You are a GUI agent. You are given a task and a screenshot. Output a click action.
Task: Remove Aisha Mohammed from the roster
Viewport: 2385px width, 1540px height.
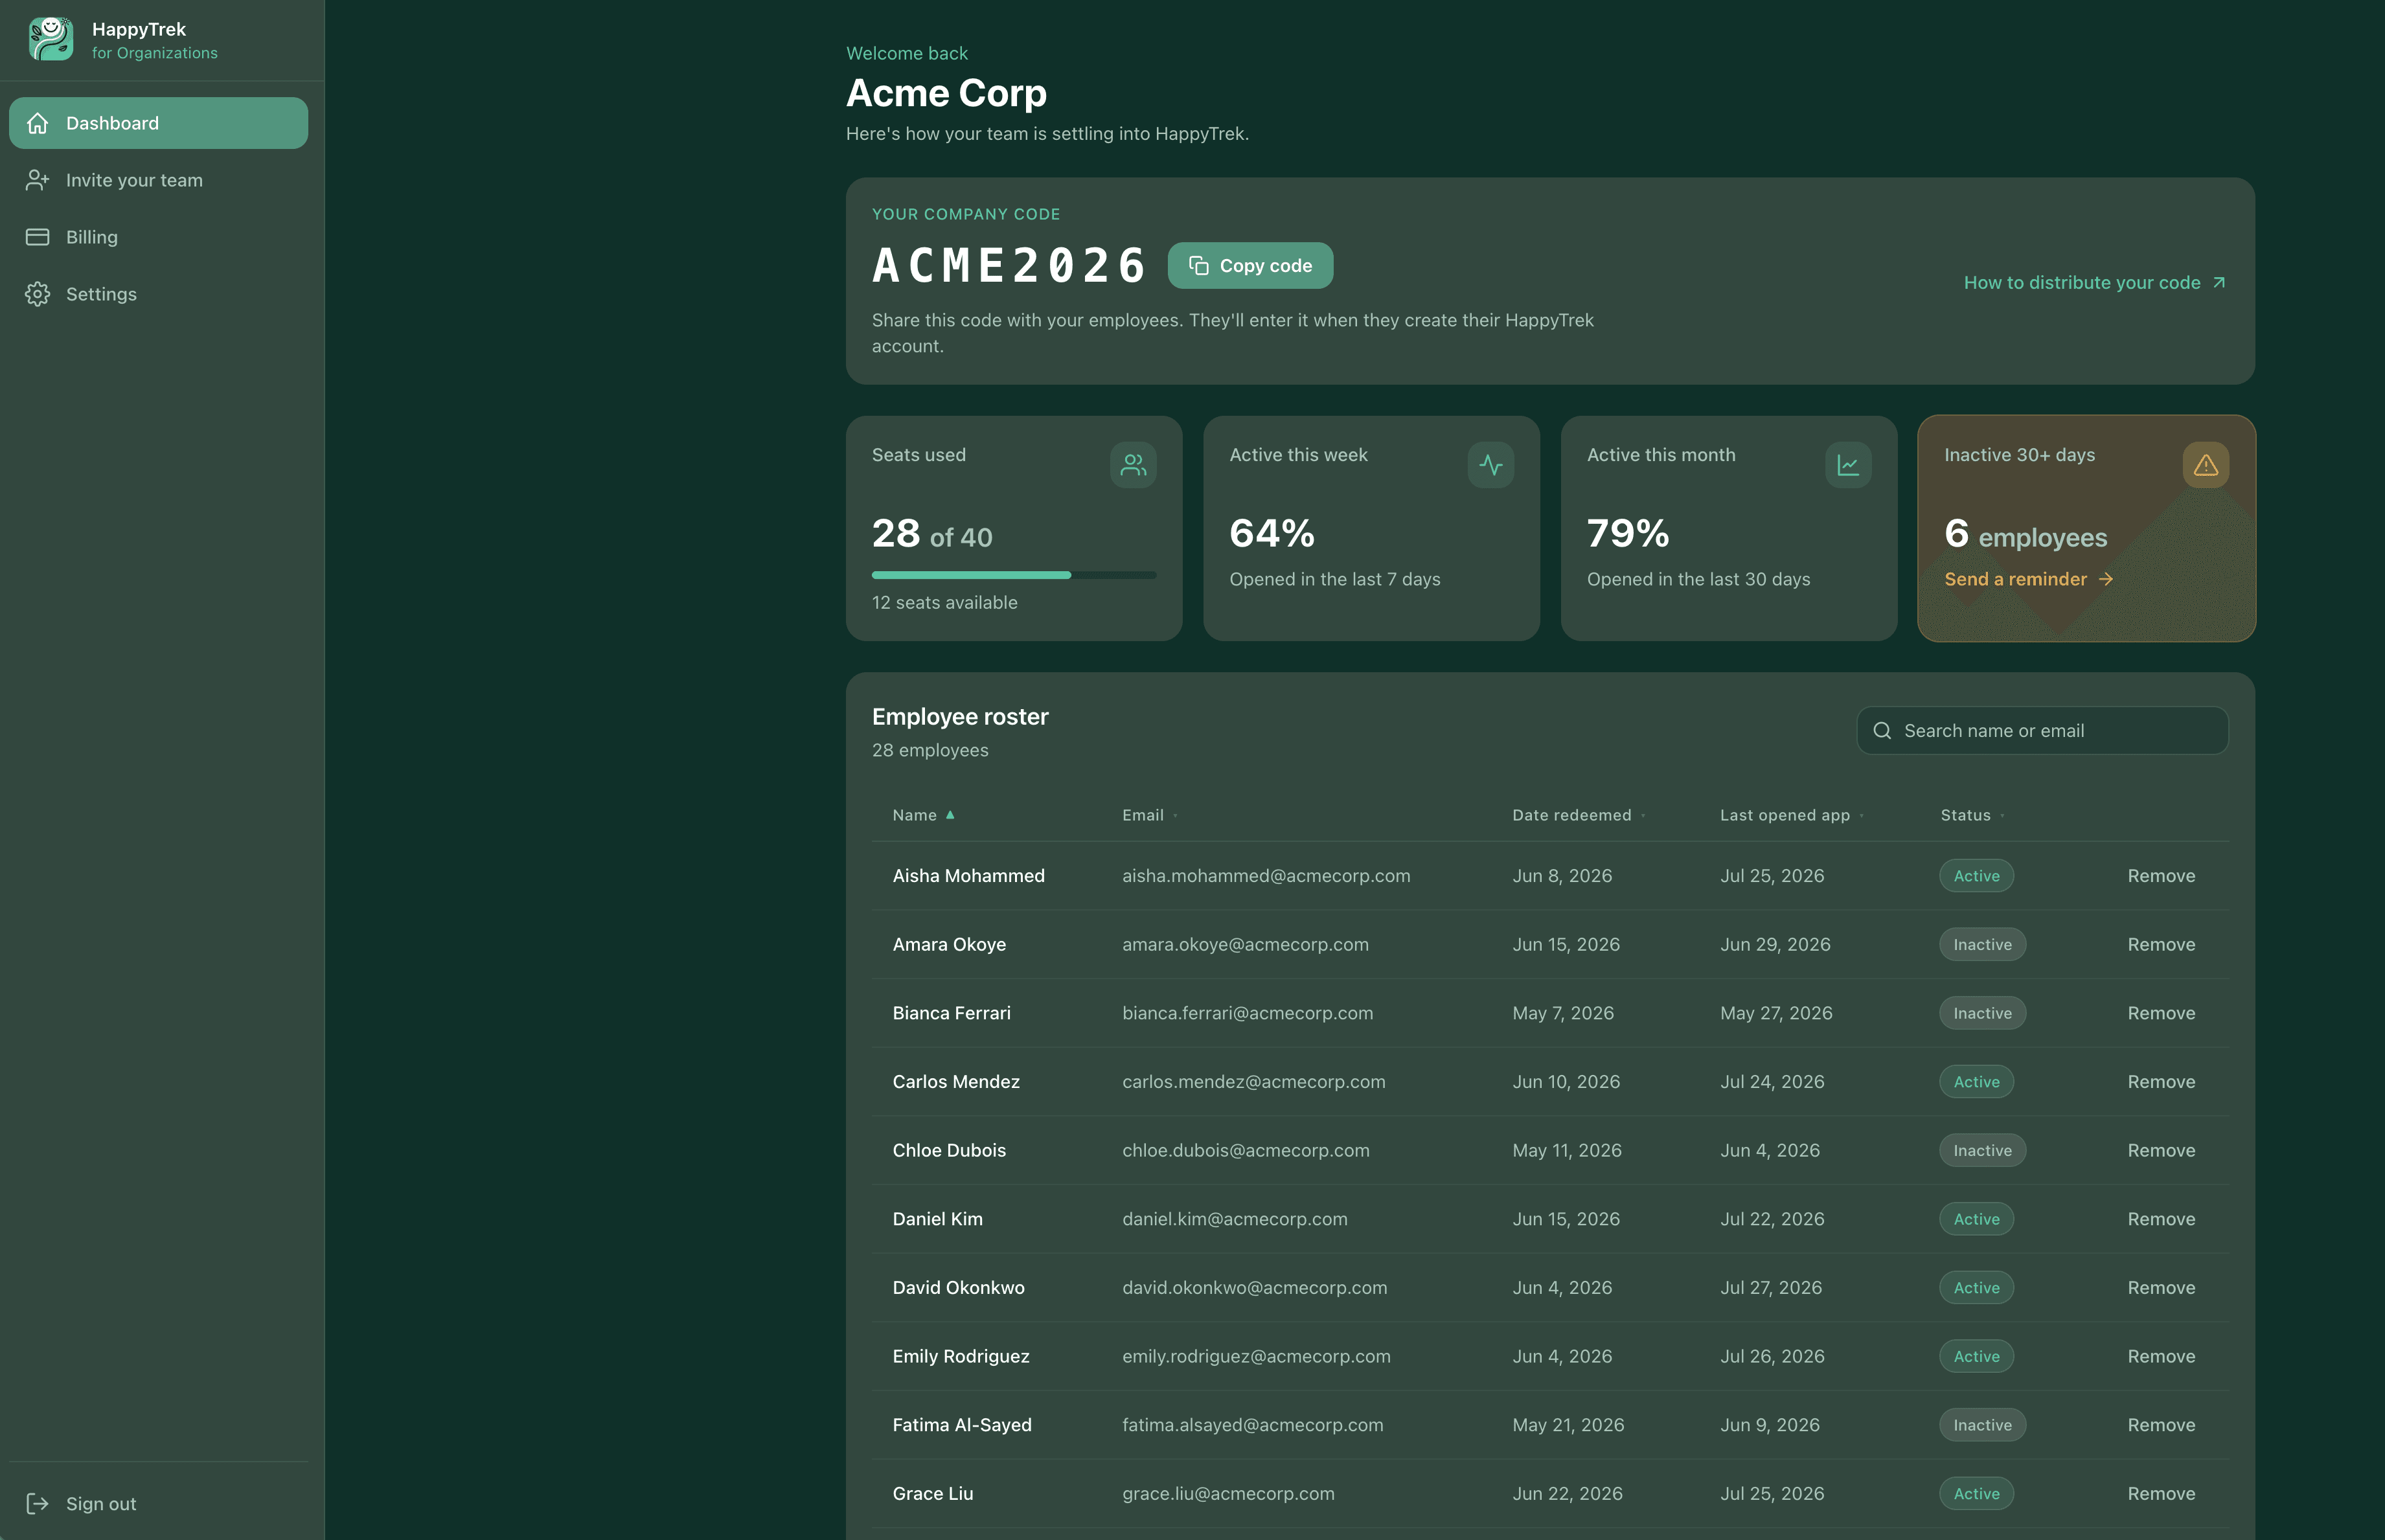coord(2161,876)
